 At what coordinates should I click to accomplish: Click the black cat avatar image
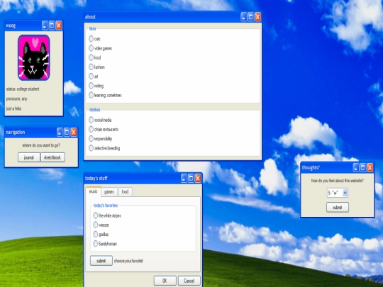point(34,57)
